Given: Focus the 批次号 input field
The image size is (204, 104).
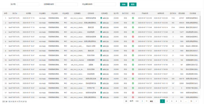Looking at the screenshot, I should tap(28, 4).
